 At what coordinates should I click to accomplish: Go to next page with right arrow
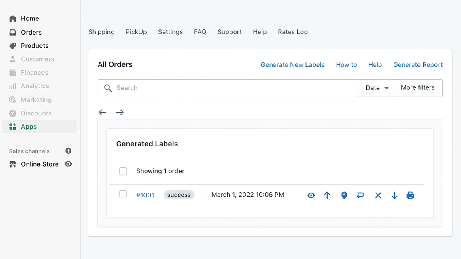(x=120, y=112)
